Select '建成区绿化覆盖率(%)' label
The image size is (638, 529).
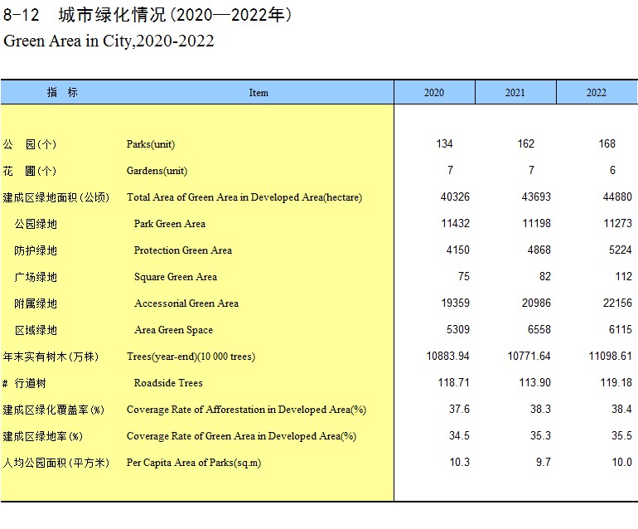(53, 410)
